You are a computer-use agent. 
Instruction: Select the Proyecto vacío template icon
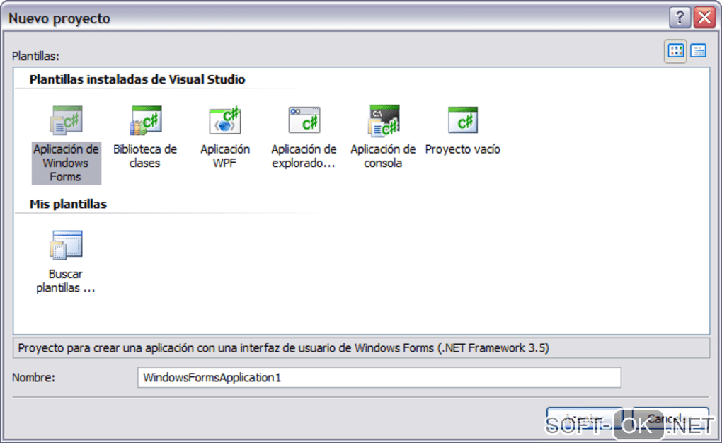463,120
